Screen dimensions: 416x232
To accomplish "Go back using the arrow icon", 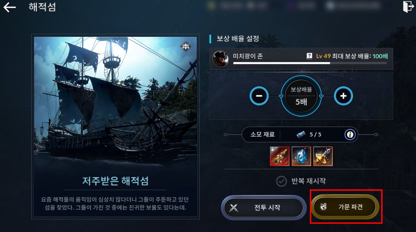I will pos(10,7).
